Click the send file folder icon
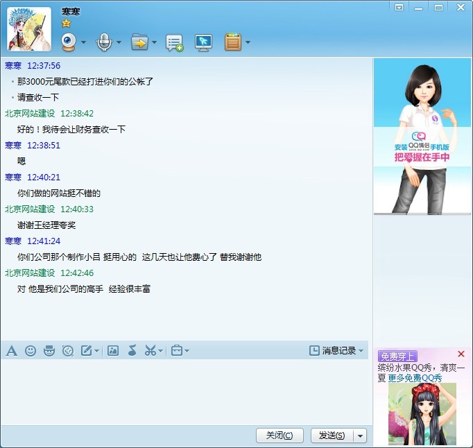473x448 pixels. (139, 42)
